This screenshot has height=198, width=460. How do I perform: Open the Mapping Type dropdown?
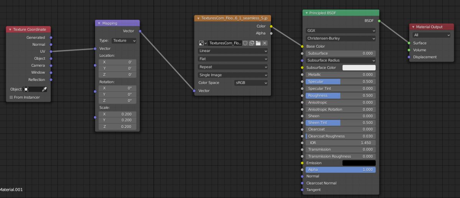pyautogui.click(x=123, y=41)
